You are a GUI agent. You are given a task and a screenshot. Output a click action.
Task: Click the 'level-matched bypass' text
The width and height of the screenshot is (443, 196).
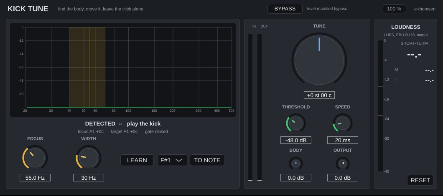(x=327, y=9)
